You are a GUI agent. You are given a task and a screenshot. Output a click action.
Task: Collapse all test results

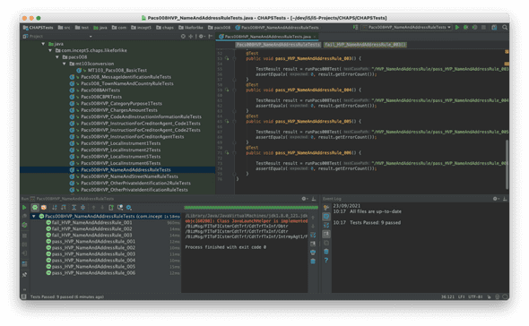pos(82,207)
